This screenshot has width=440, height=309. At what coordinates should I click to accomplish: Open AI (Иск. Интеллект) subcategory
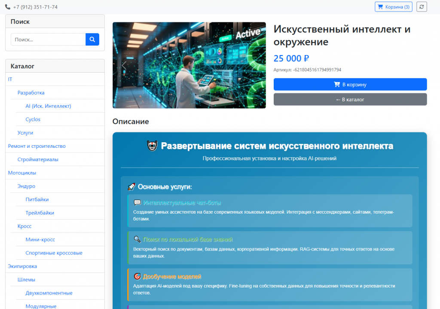pos(48,106)
